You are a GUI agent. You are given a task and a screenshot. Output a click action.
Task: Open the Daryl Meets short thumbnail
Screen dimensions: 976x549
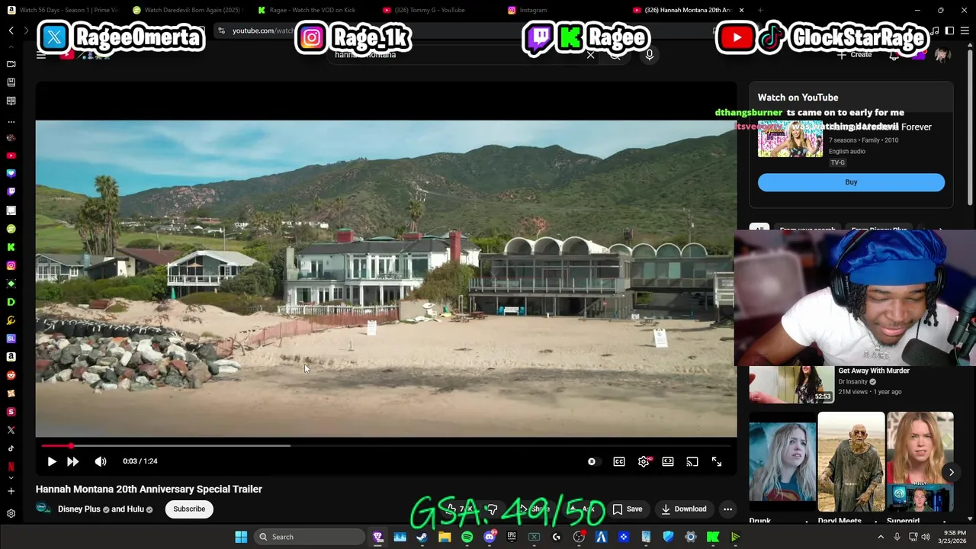(851, 462)
